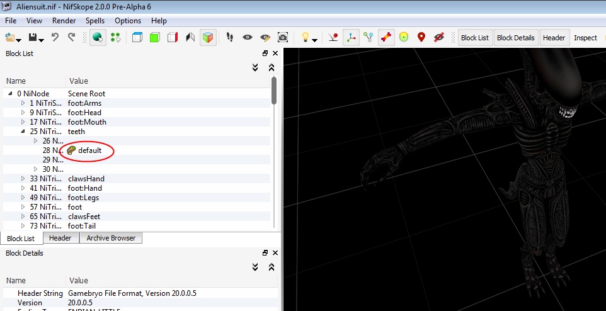This screenshot has width=606, height=311.
Task: Click the red ball collision icon
Action: [x=333, y=38]
